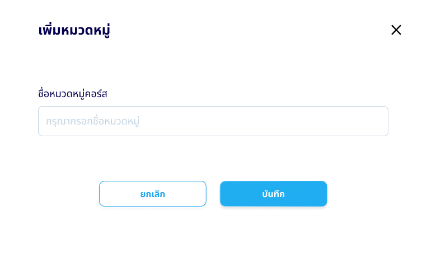Abort with the ยกเลิก cancel button
This screenshot has width=422, height=259.
[x=153, y=194]
